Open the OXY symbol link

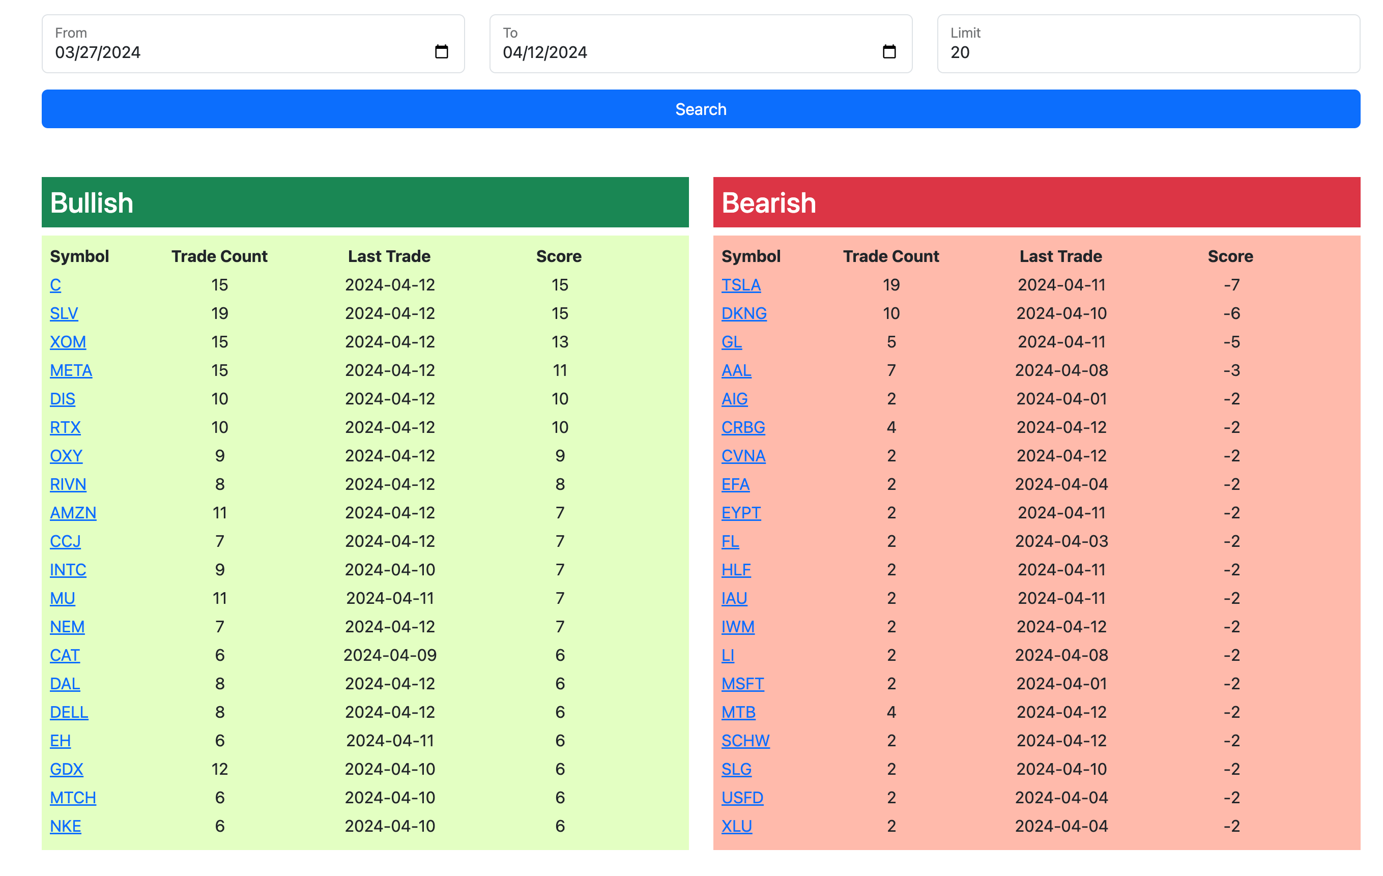(x=66, y=456)
